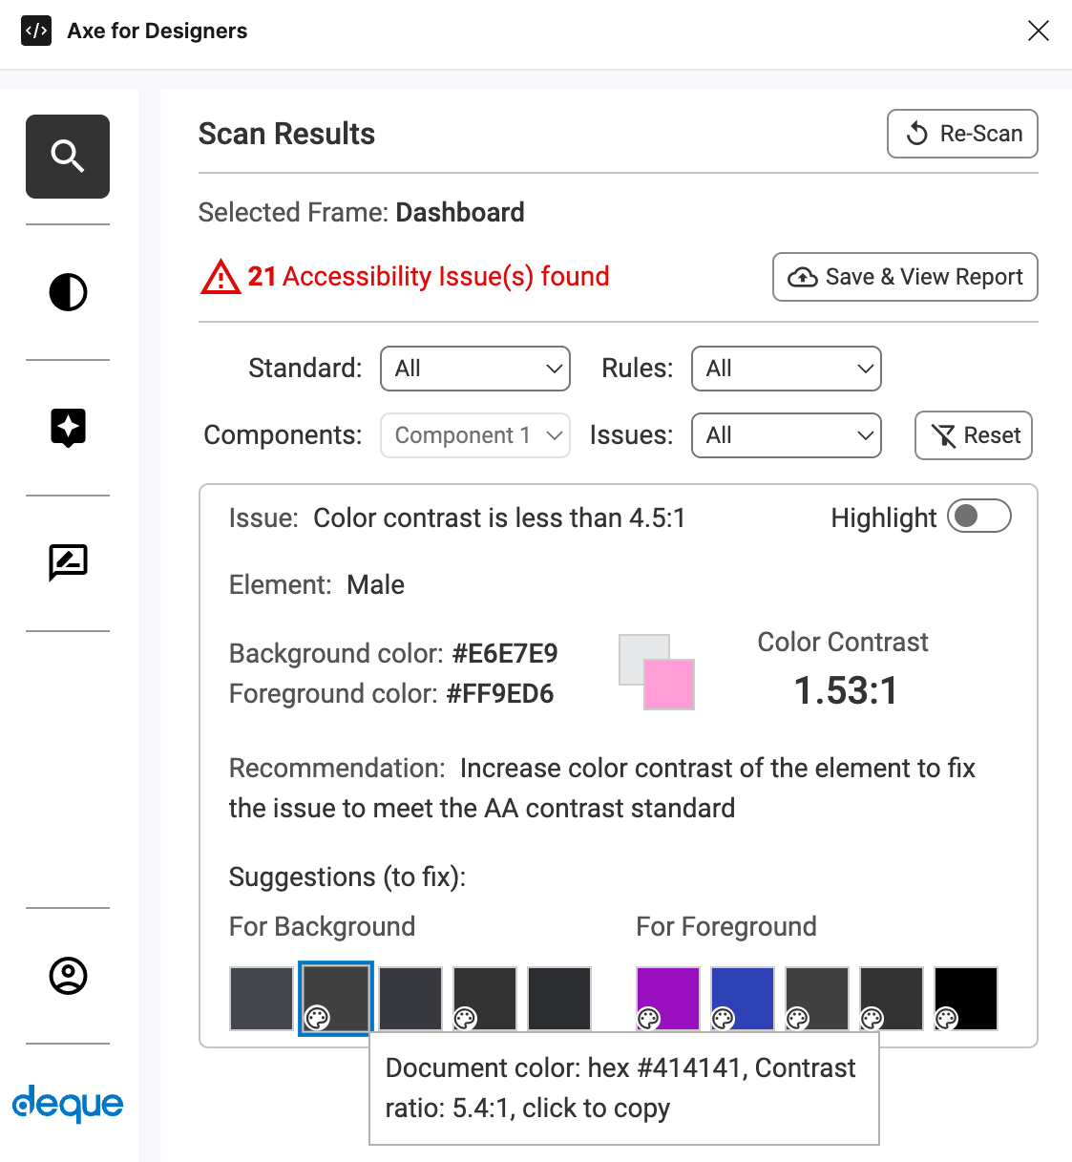1072x1162 pixels.
Task: Open the Issues filter dropdown
Action: [x=786, y=435]
